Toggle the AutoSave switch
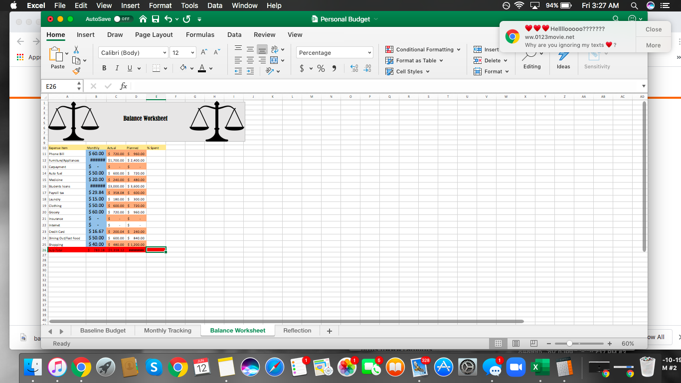The image size is (681, 383). point(124,19)
